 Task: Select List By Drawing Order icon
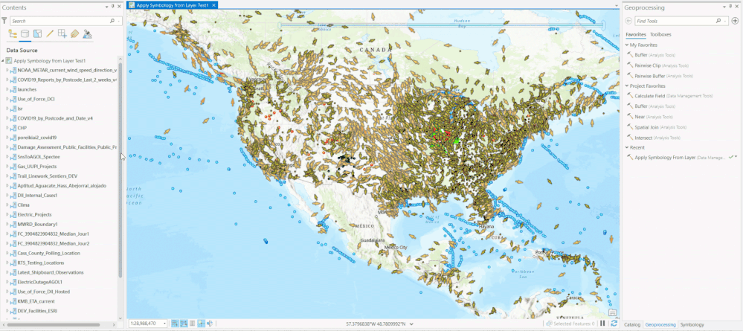[x=13, y=33]
